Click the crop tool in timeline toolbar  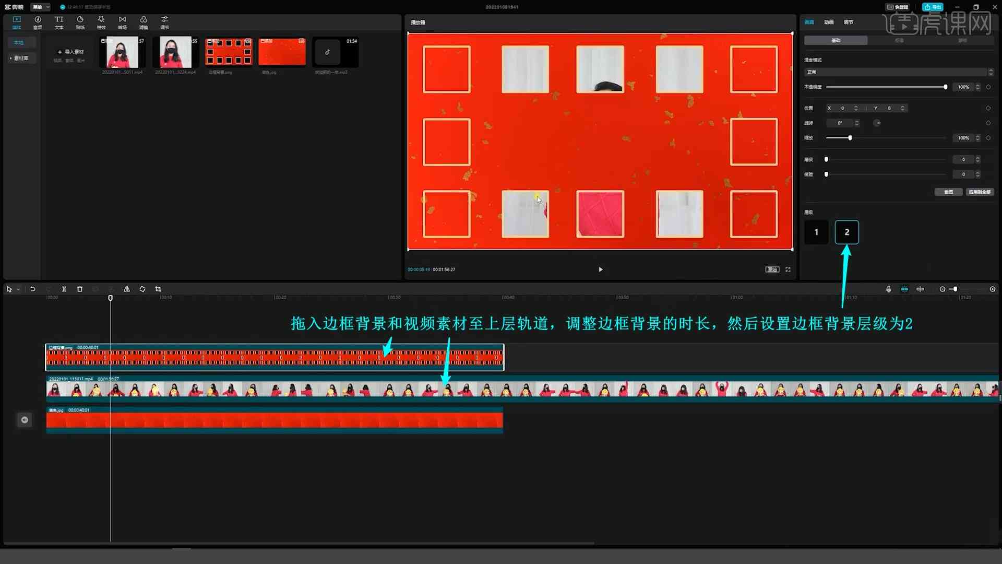pyautogui.click(x=158, y=289)
